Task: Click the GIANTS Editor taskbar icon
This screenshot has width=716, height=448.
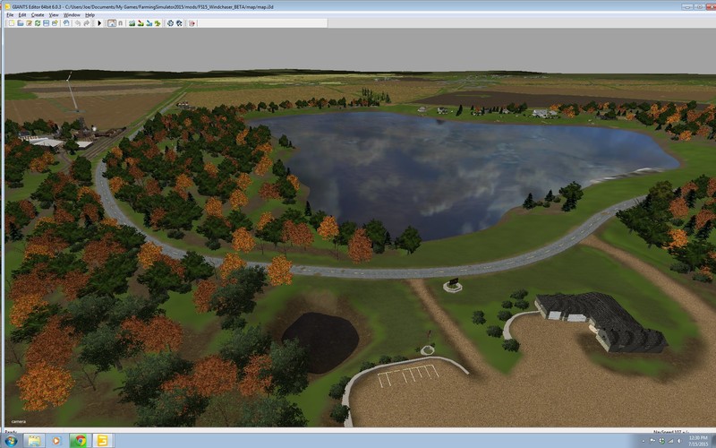Action: 103,441
